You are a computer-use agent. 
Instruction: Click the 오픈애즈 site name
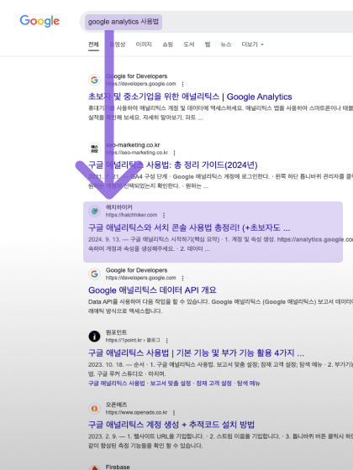[116, 405]
